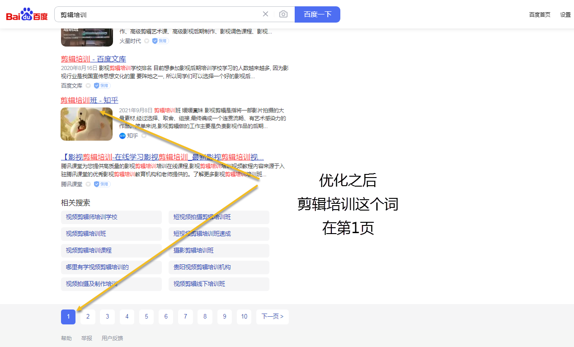Click the 举报 report link
This screenshot has height=347, width=574.
(x=86, y=338)
